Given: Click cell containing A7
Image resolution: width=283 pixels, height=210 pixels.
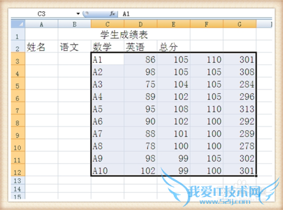Looking at the screenshot, I should [x=108, y=133].
